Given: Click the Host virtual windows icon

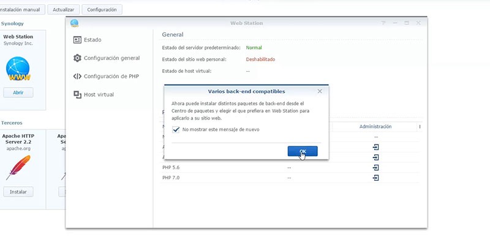Looking at the screenshot, I should coord(77,94).
